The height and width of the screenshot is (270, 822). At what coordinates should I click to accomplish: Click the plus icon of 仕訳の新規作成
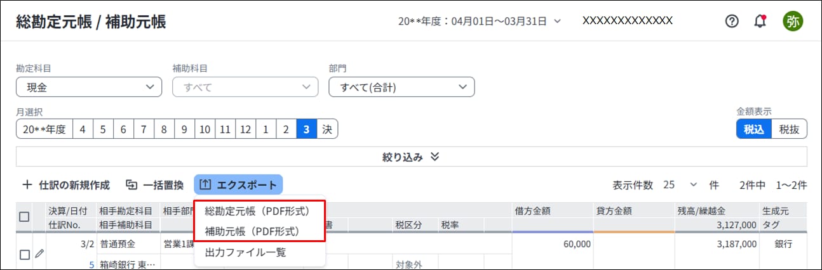click(27, 185)
